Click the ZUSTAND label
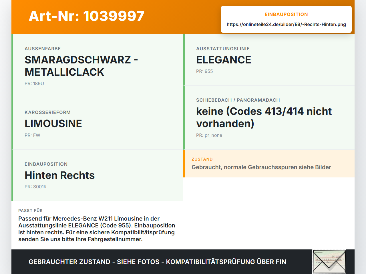The height and width of the screenshot is (274, 366). click(202, 159)
